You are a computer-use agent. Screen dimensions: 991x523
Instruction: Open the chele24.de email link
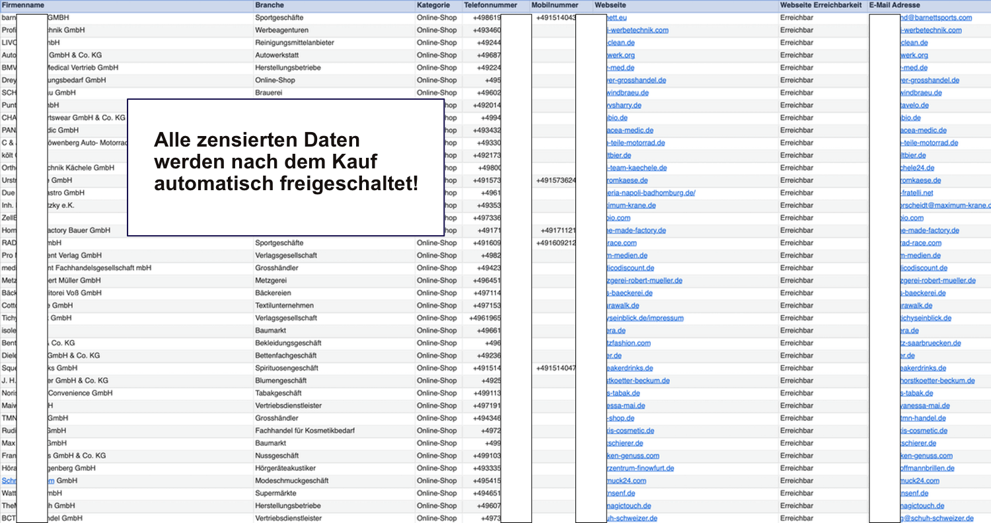[918, 168]
